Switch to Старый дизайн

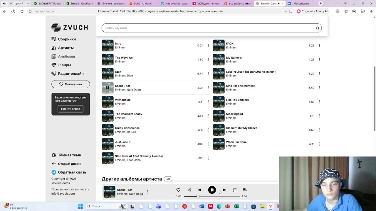(67, 164)
